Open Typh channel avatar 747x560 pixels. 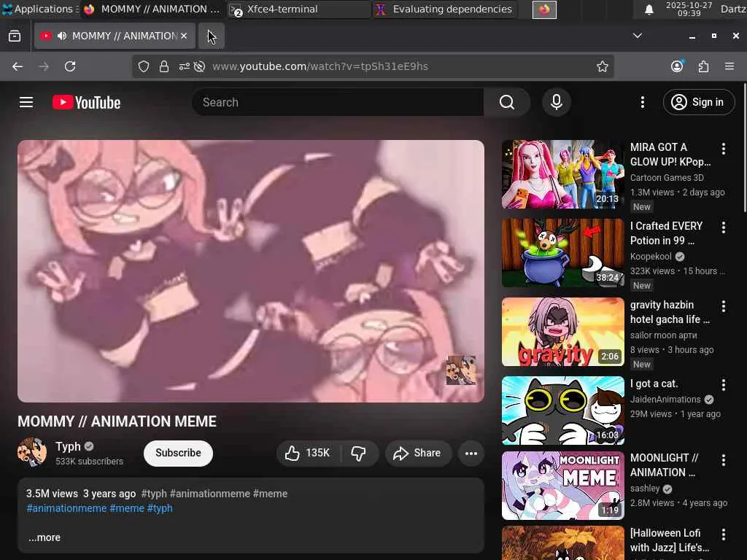click(32, 452)
